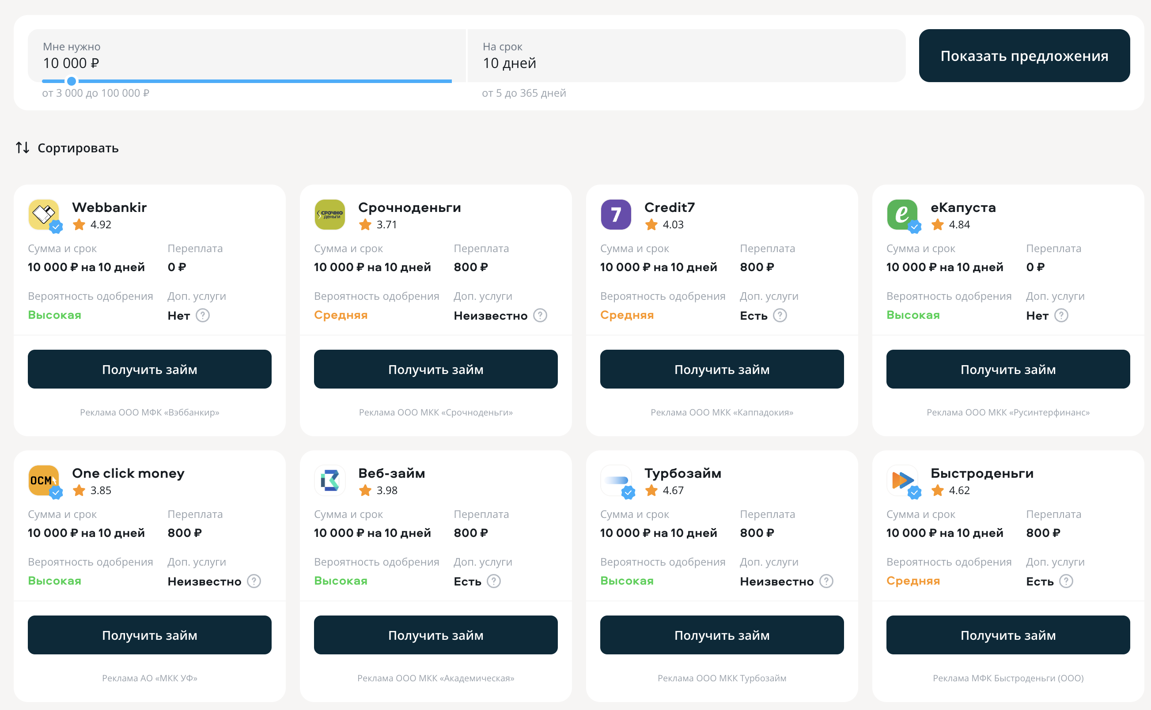This screenshot has height=710, width=1151.
Task: Click help icon next to Webbankir's Нет
Action: click(x=202, y=315)
